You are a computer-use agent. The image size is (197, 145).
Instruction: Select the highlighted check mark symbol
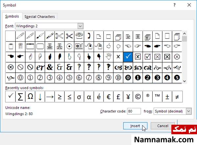point(128,57)
